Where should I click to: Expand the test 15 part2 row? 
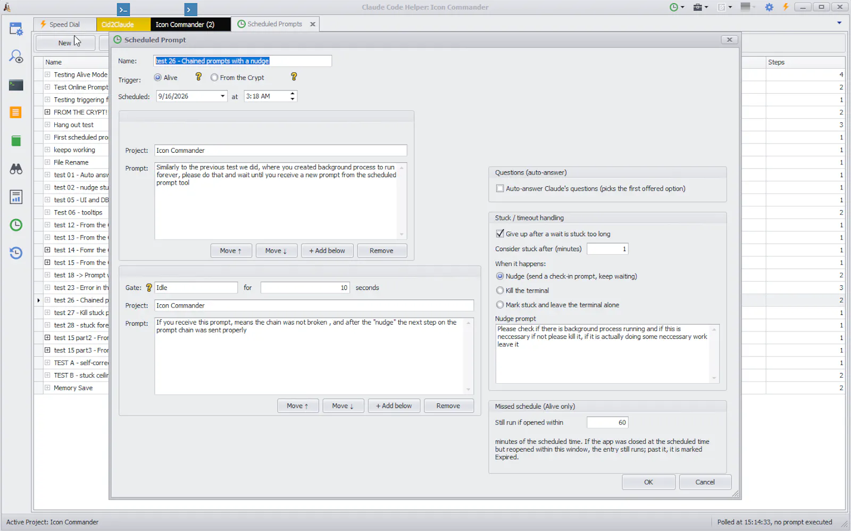tap(47, 338)
